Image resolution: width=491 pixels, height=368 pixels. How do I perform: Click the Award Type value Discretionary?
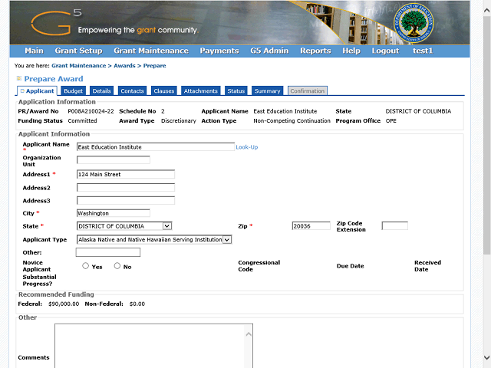[x=179, y=121]
